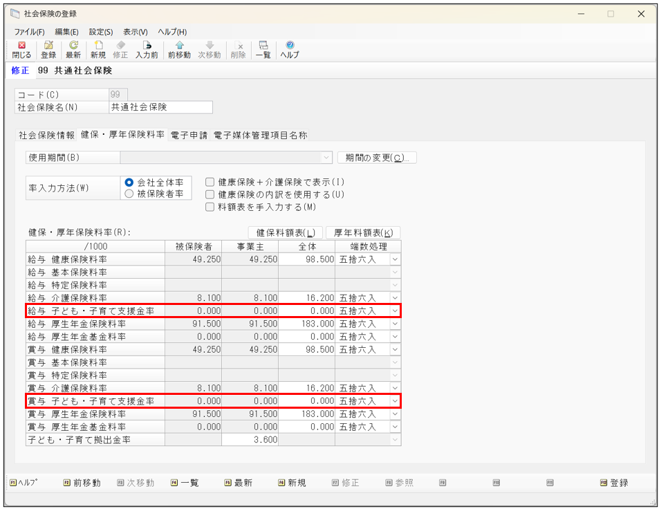Click the 健保料額表 button
This screenshot has height=509, width=659.
[285, 232]
